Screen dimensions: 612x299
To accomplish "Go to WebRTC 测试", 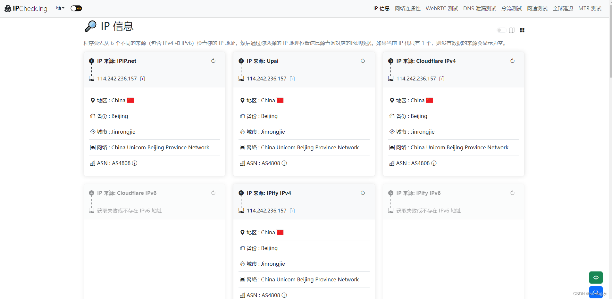I will pyautogui.click(x=442, y=9).
